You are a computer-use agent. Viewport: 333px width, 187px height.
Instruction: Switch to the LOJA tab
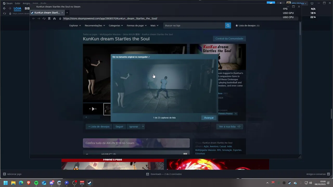click(x=17, y=8)
